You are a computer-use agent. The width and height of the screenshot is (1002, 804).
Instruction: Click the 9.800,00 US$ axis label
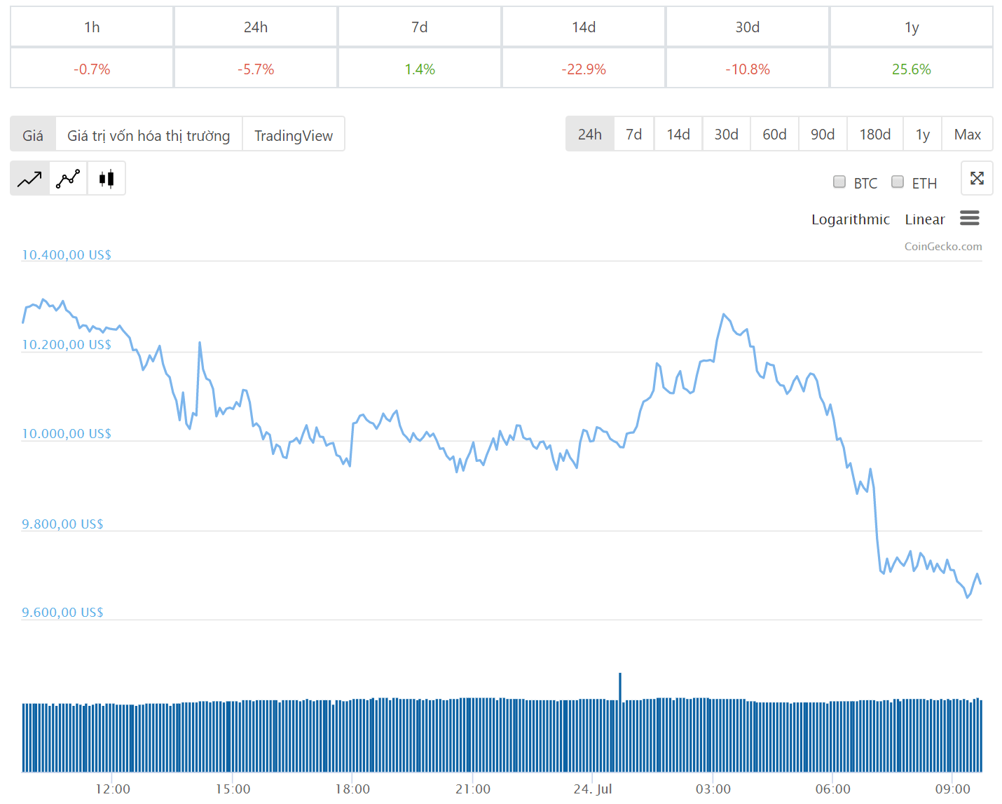pos(62,524)
